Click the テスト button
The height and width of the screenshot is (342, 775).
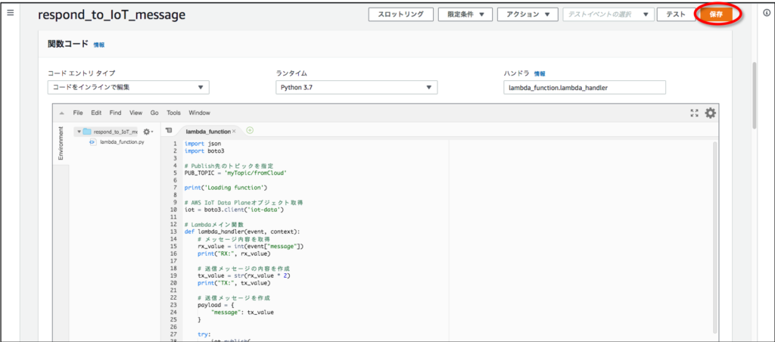tap(676, 14)
